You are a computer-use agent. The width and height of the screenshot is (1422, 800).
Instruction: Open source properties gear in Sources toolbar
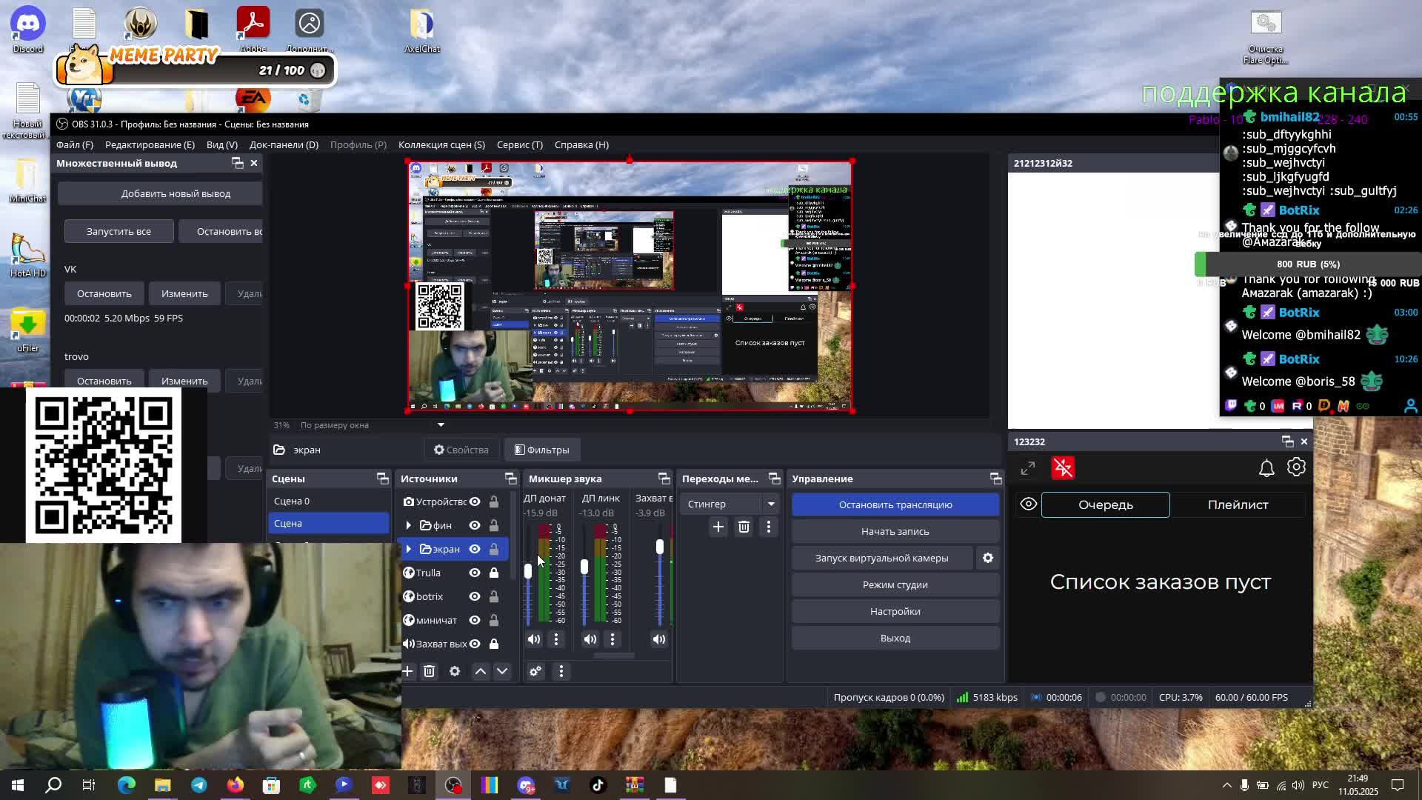point(455,671)
